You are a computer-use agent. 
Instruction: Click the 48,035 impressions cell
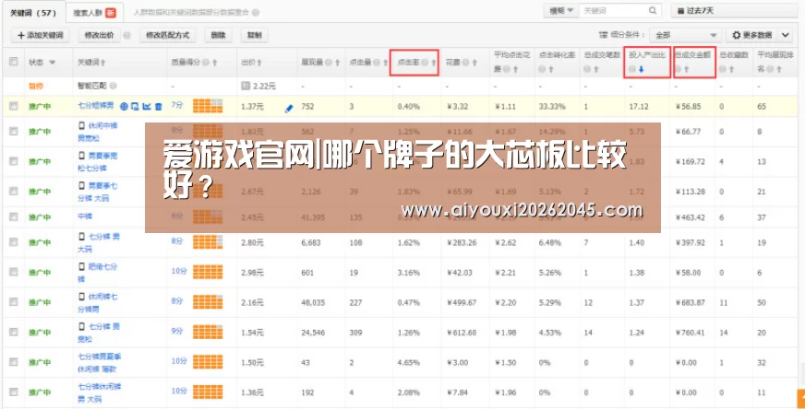click(313, 302)
